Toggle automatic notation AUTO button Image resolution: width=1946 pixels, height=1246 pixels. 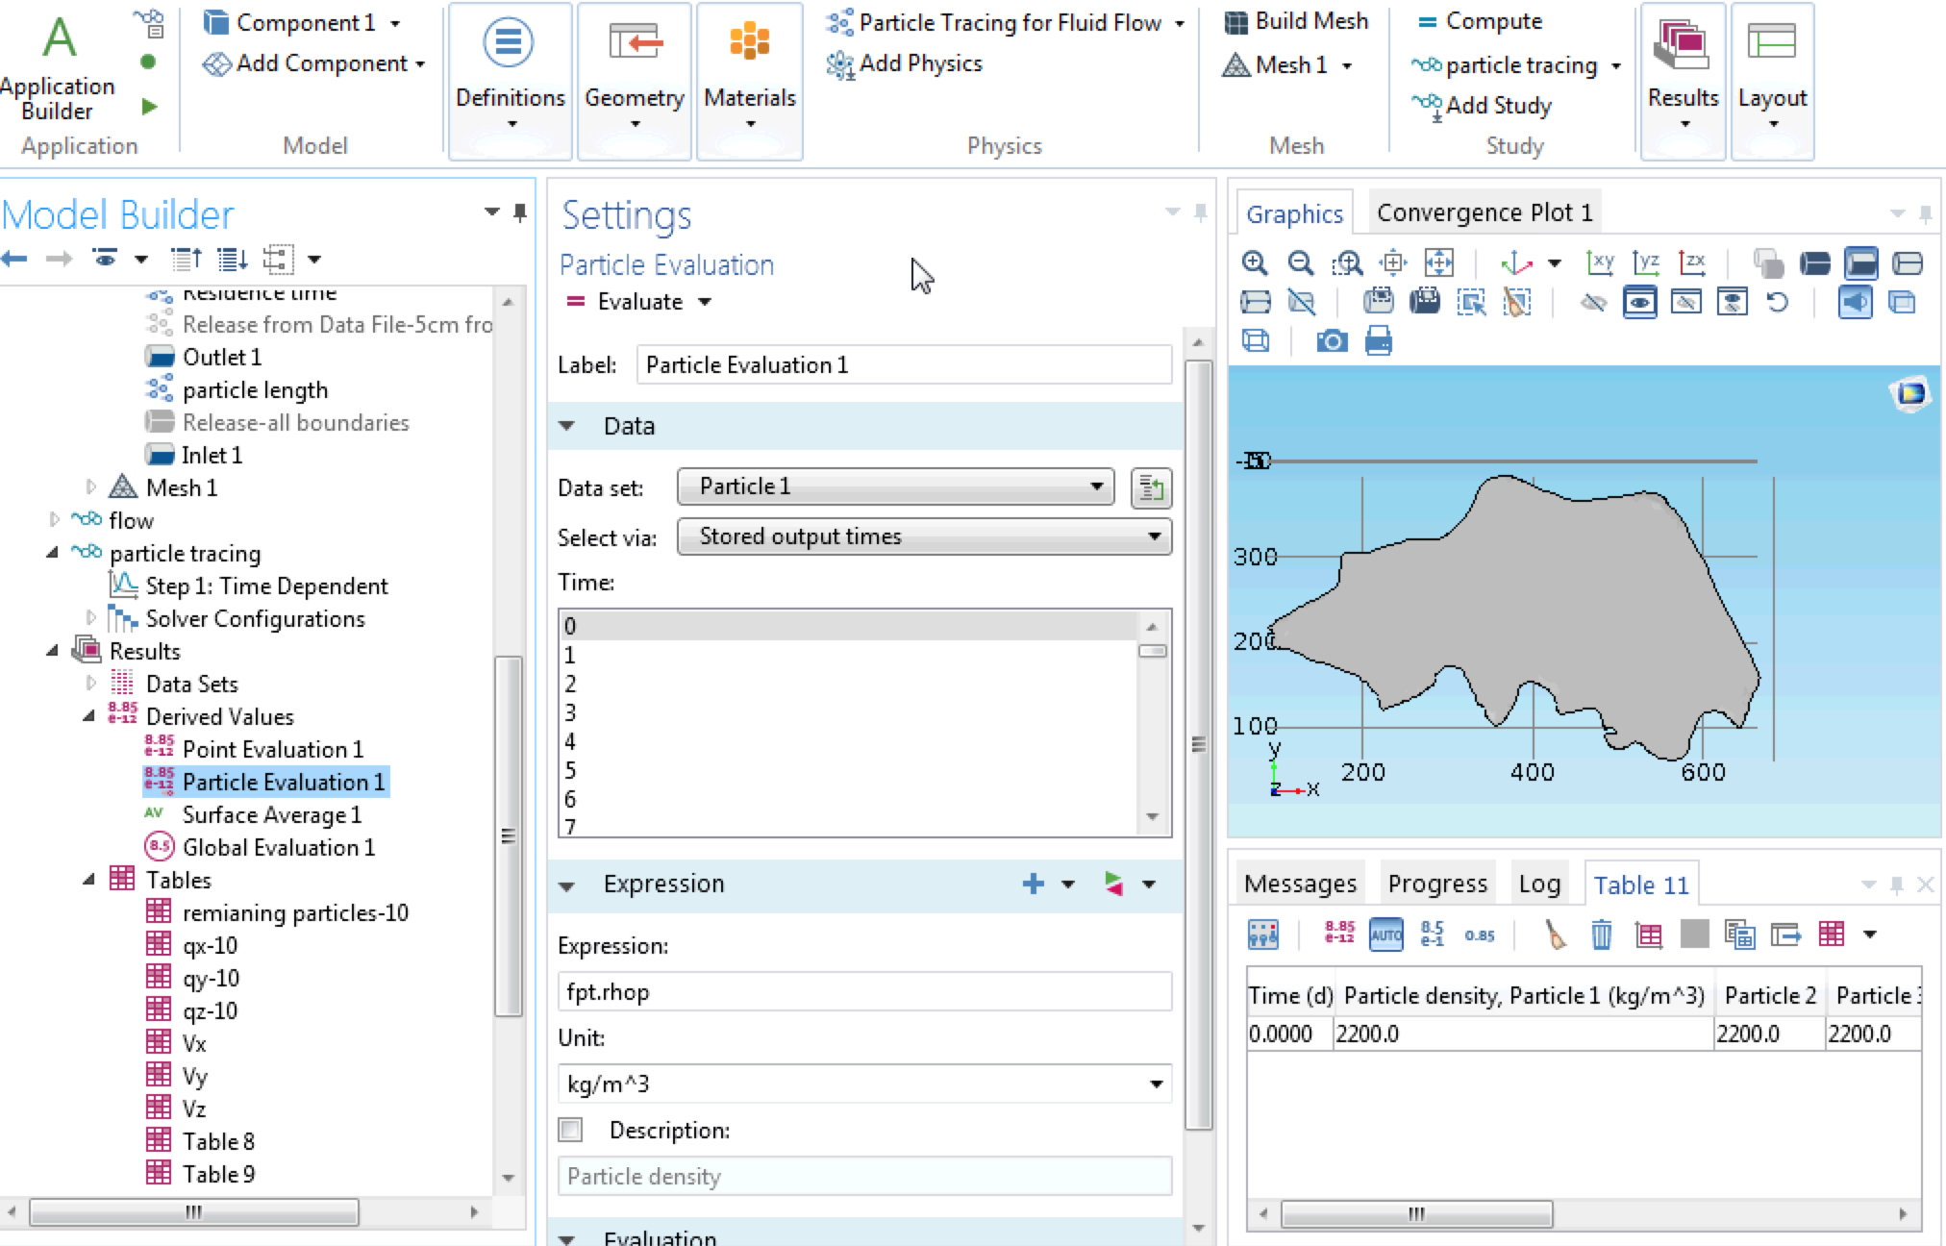click(1385, 934)
